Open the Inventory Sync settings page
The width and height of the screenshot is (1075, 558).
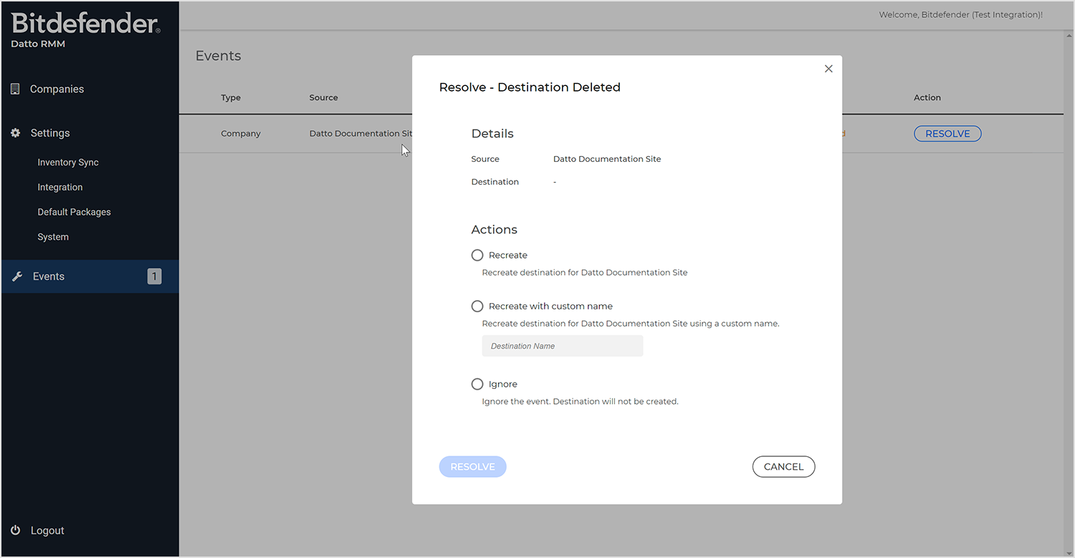point(68,162)
